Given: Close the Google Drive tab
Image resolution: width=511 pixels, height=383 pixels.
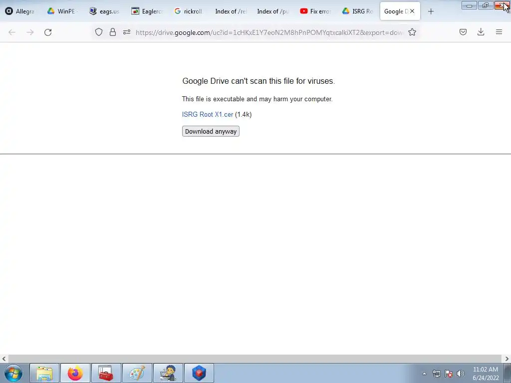Looking at the screenshot, I should click(412, 11).
